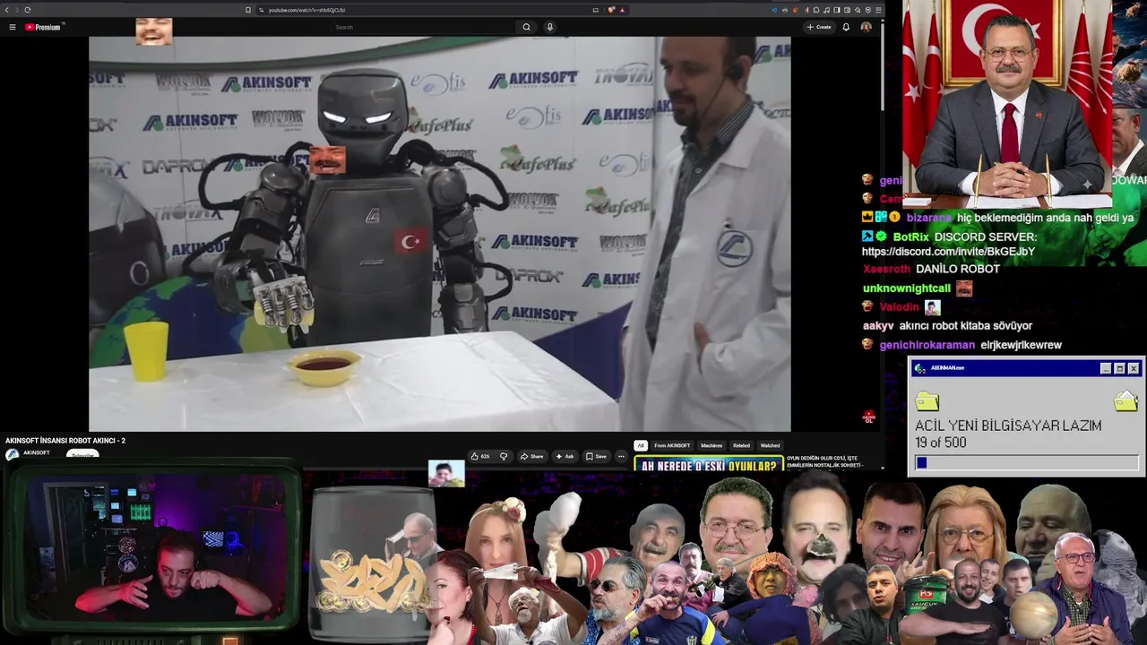Select the Watched filter chip
Viewport: 1147px width, 645px height.
point(770,445)
